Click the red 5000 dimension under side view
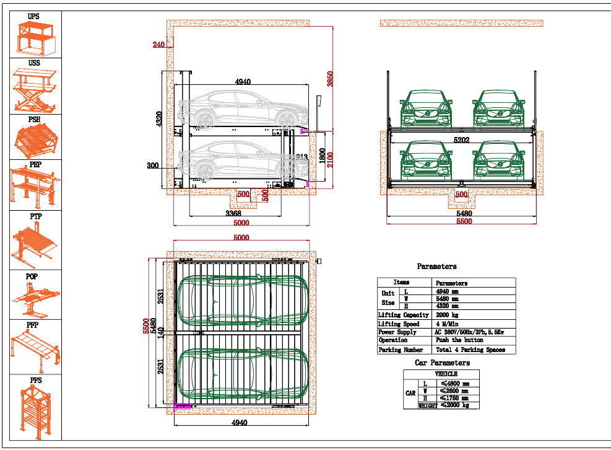The image size is (611, 450). (x=241, y=223)
